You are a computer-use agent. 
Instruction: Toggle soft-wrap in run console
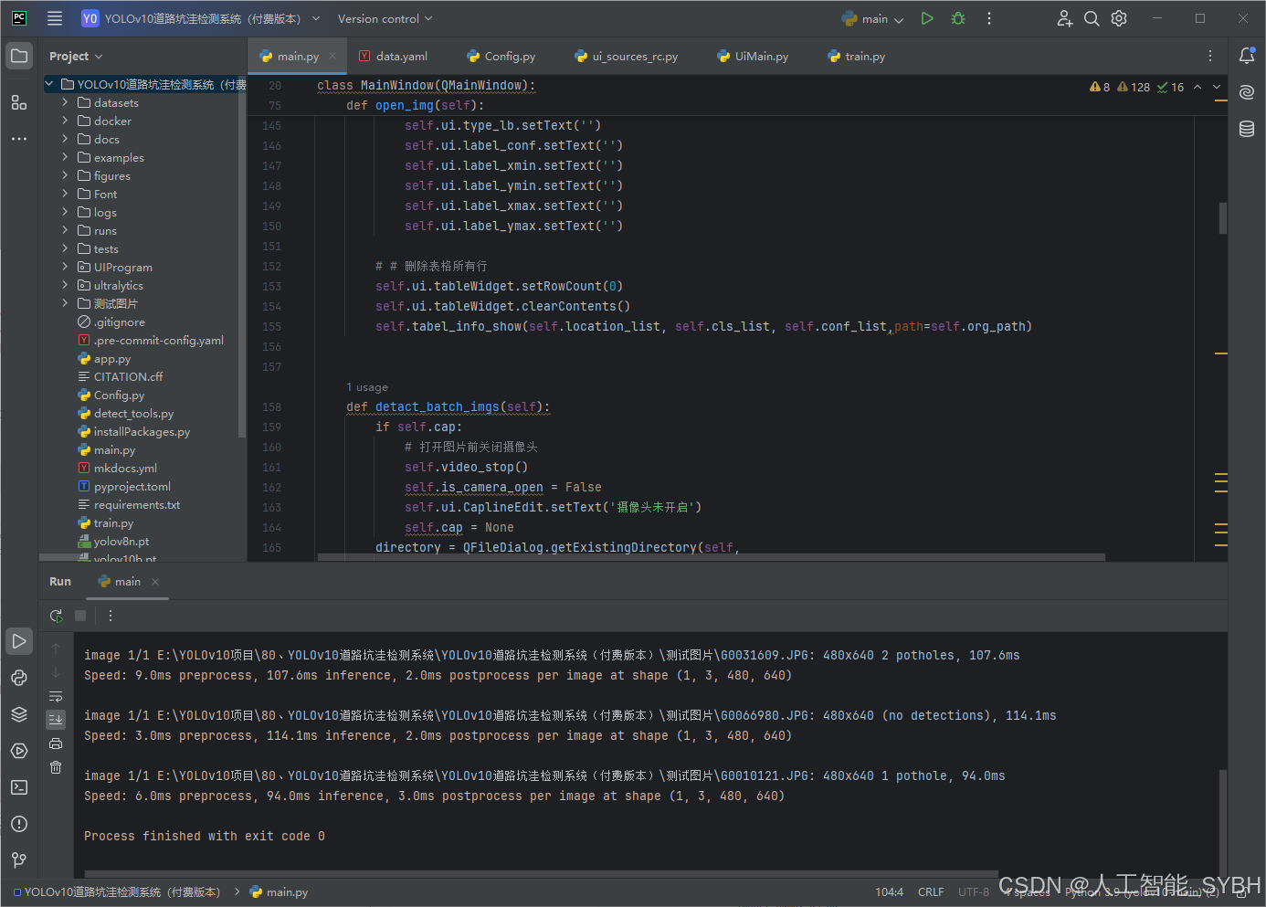56,696
